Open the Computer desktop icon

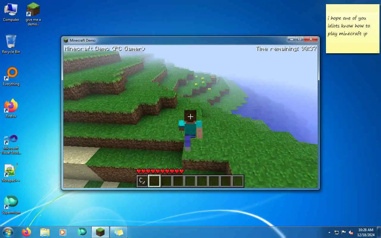click(x=11, y=12)
